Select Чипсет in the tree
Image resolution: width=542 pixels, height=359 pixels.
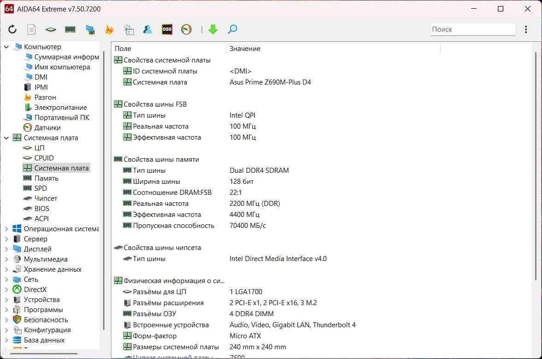[x=46, y=199]
